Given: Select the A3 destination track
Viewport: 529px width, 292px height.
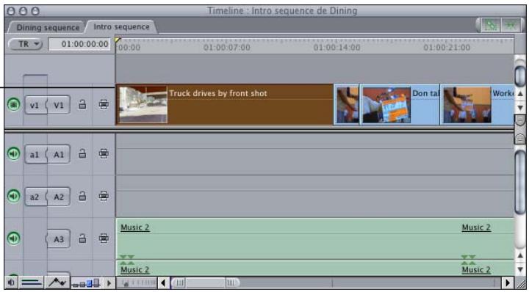Looking at the screenshot, I should [58, 238].
